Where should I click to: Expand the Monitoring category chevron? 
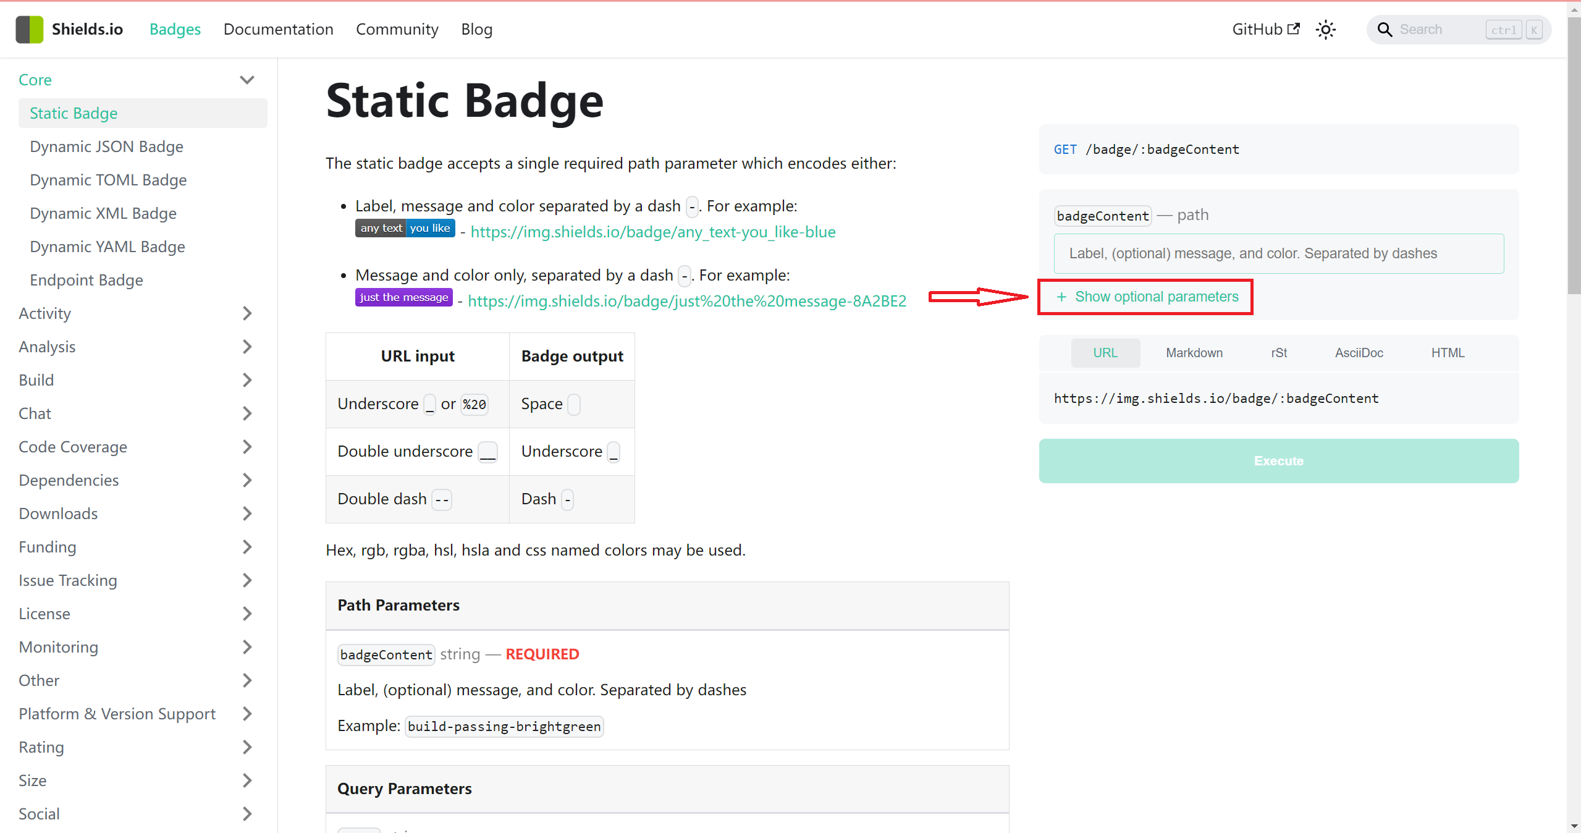(x=247, y=647)
